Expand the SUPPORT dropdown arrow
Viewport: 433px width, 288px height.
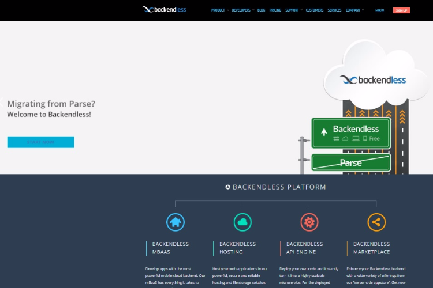(x=301, y=10)
